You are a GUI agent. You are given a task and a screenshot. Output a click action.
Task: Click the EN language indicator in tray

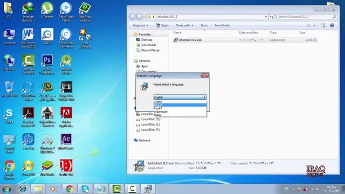click(x=286, y=189)
